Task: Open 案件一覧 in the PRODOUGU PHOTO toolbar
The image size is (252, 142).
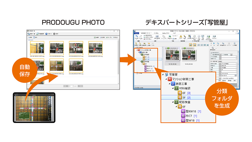Action: (31, 34)
